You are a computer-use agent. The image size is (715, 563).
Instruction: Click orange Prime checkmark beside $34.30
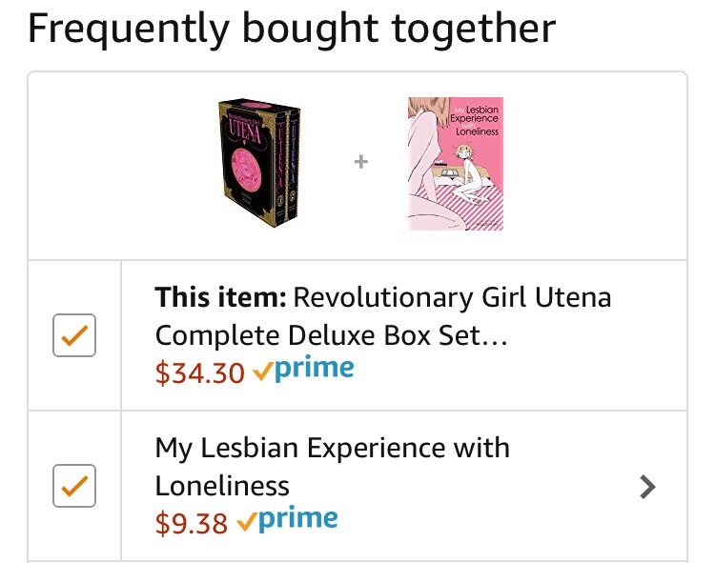pyautogui.click(x=262, y=372)
